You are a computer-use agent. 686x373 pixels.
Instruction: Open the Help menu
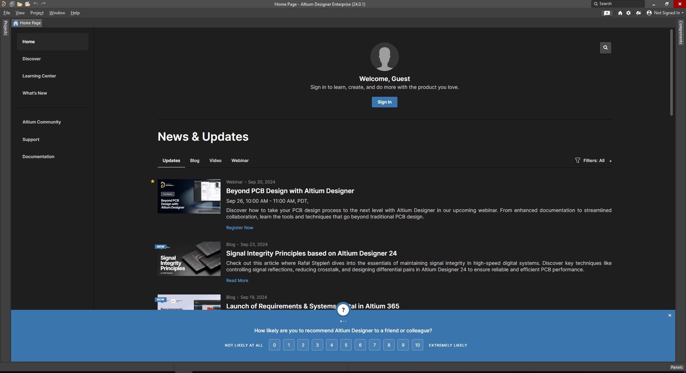[75, 13]
